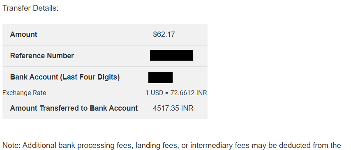Click the Reference Number table row background

[x=105, y=56]
